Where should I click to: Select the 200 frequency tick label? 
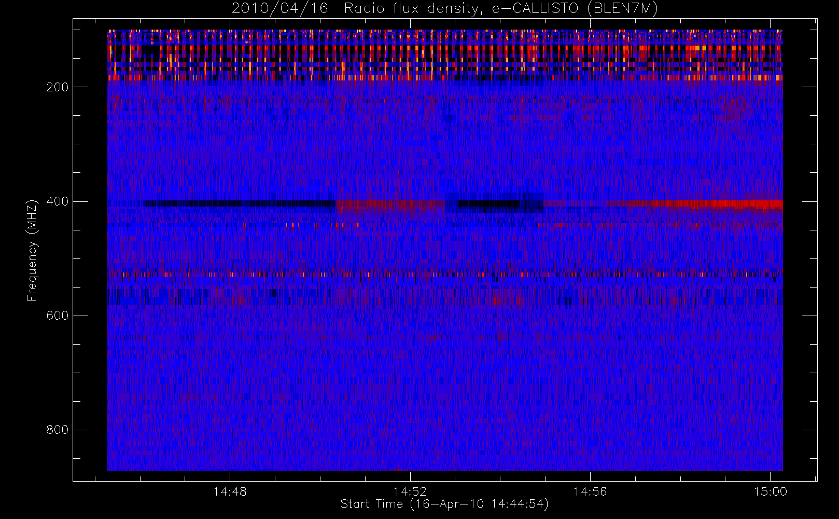(58, 87)
